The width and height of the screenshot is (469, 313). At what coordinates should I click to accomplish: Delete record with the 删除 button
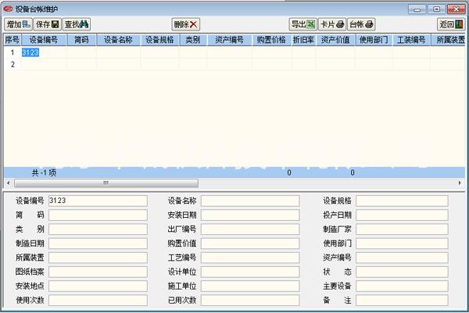pos(186,24)
